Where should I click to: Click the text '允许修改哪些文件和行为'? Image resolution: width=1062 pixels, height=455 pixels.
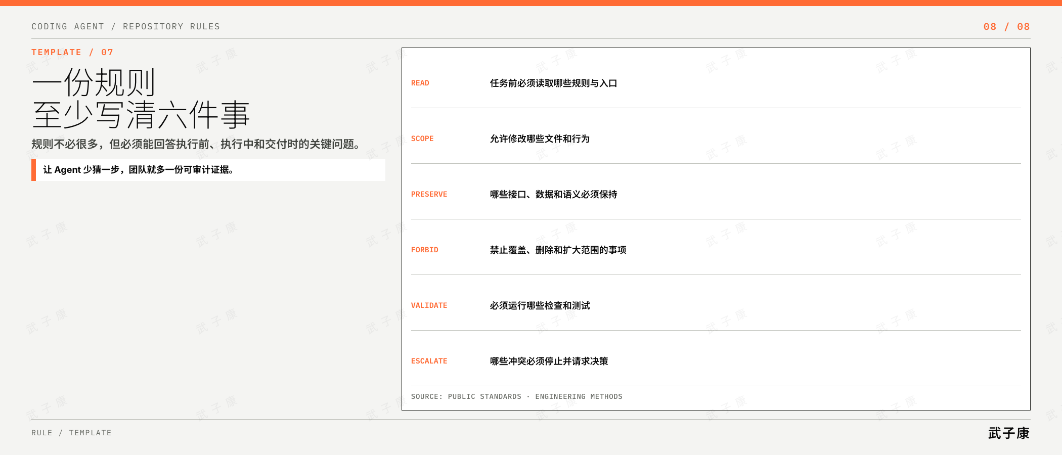click(540, 139)
